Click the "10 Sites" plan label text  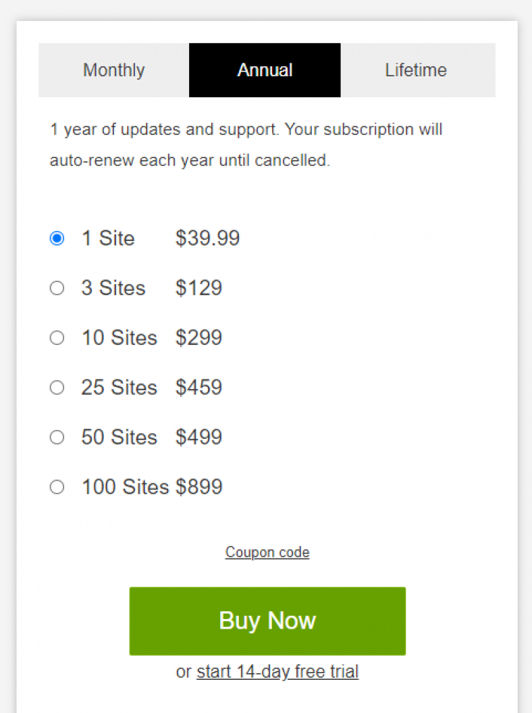pos(119,338)
